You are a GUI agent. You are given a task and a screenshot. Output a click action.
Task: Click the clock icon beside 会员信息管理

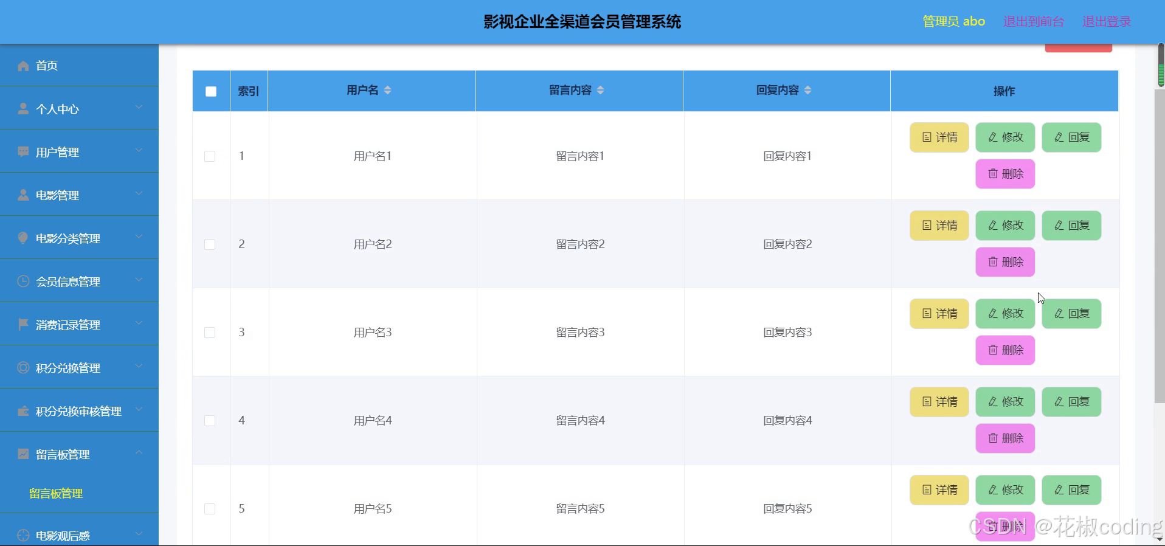pos(23,282)
